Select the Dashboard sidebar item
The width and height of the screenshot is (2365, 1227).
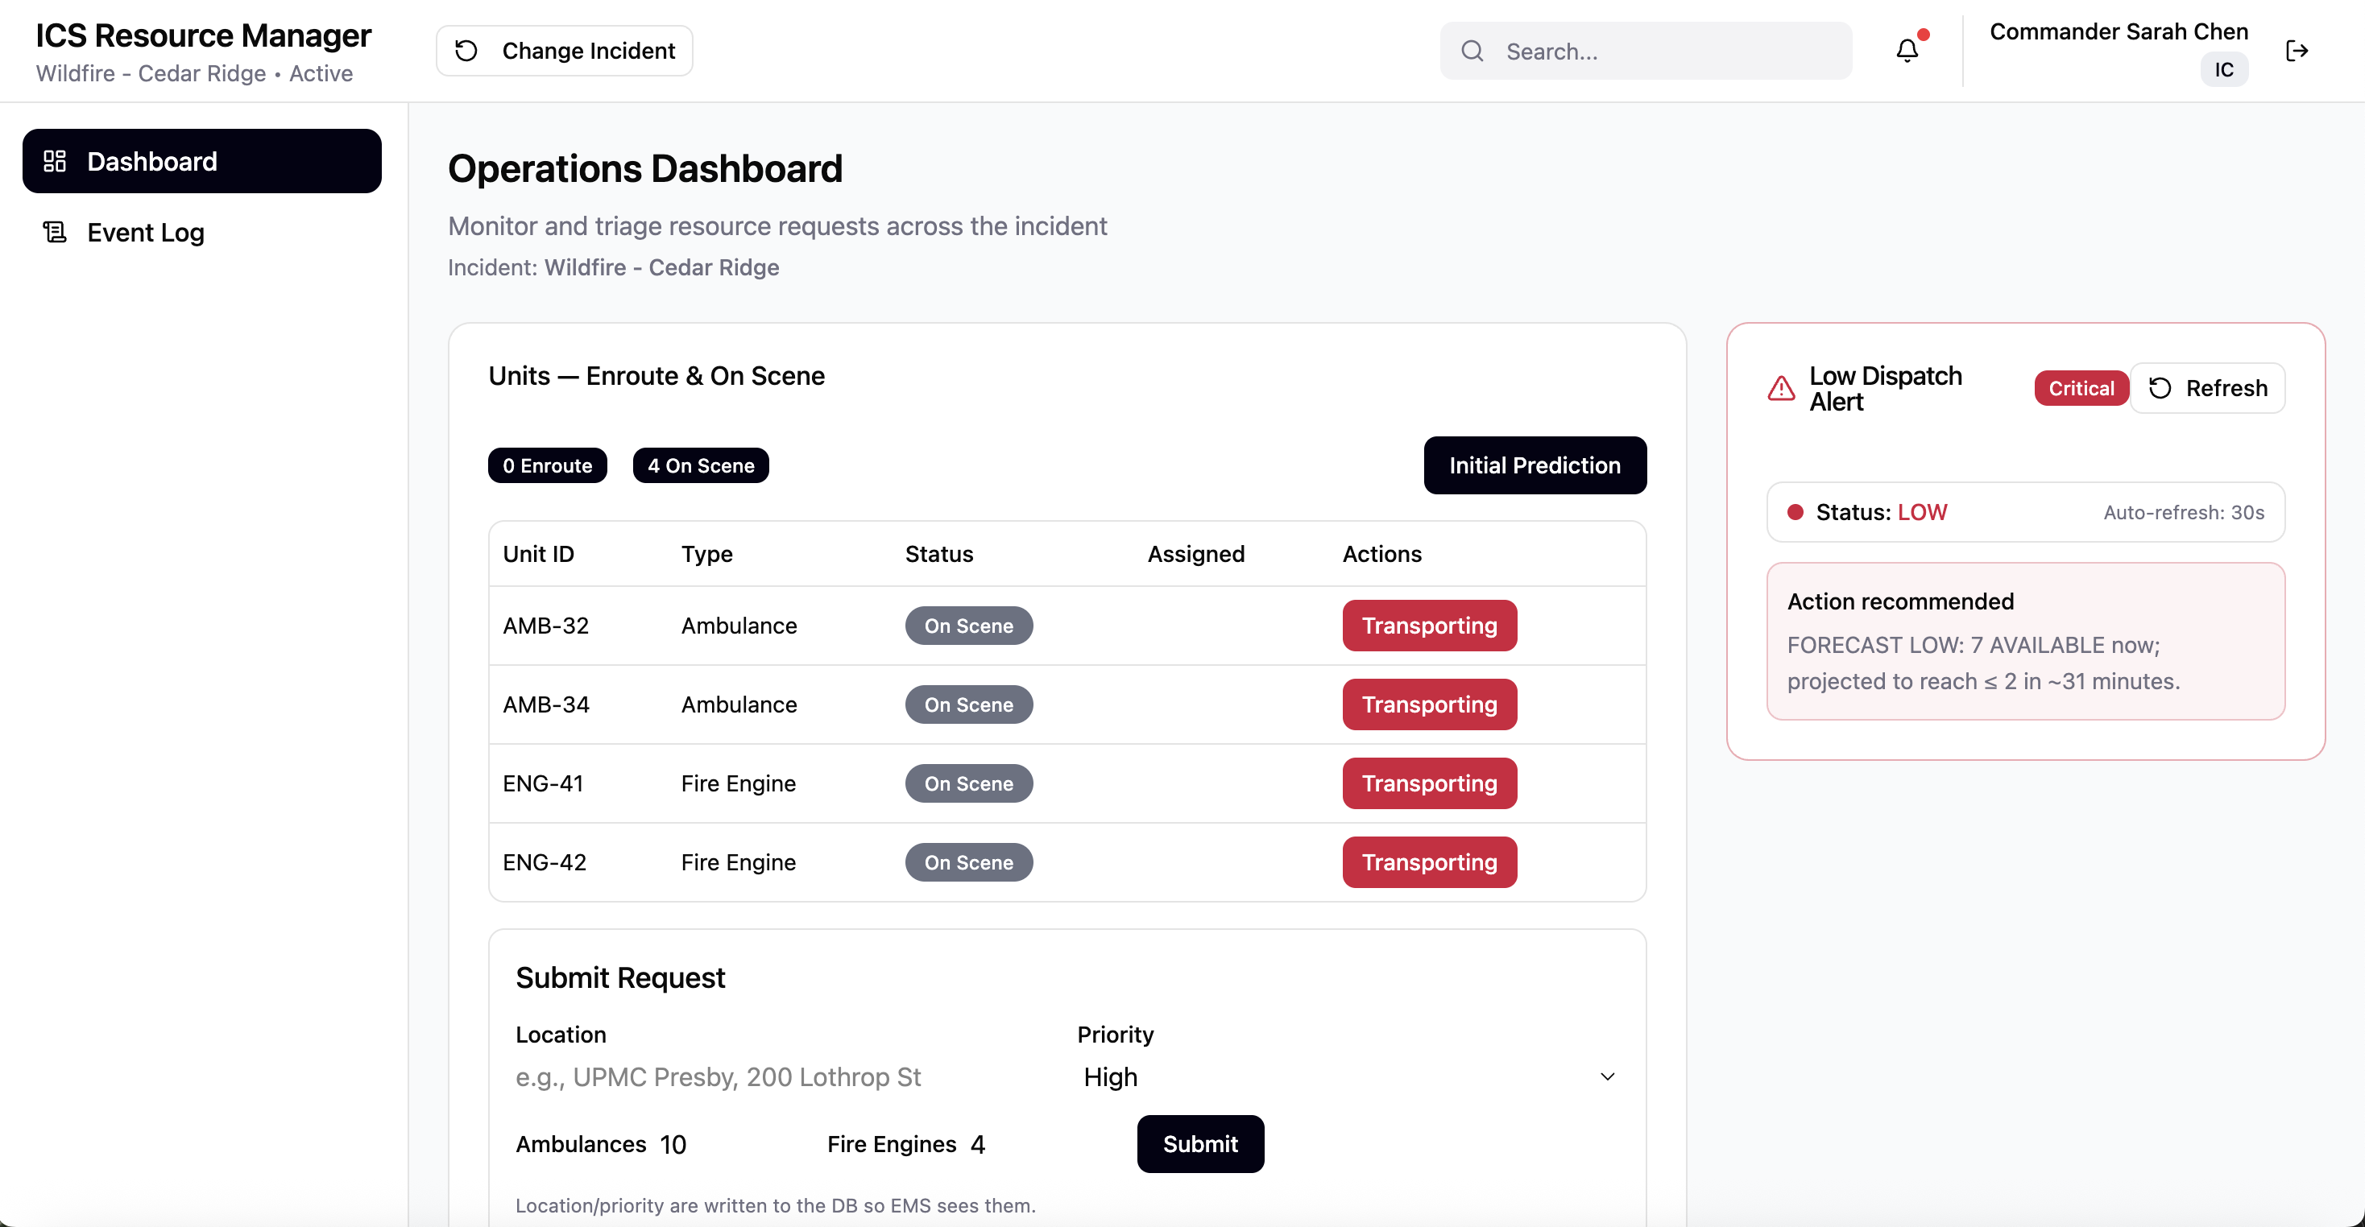click(x=202, y=162)
